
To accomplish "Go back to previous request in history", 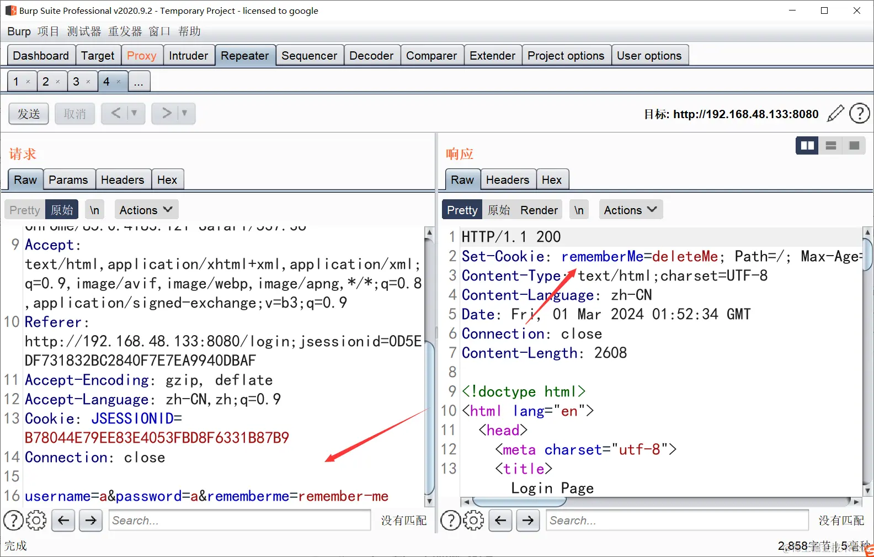I will tap(116, 113).
